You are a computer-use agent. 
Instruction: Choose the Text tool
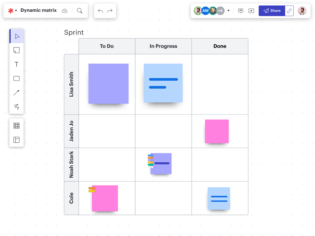point(17,64)
